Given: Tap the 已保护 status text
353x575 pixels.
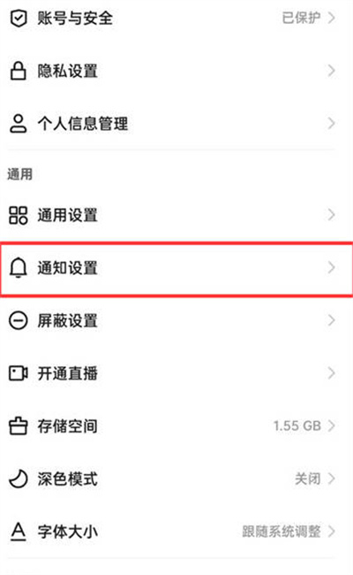Looking at the screenshot, I should pos(301,18).
